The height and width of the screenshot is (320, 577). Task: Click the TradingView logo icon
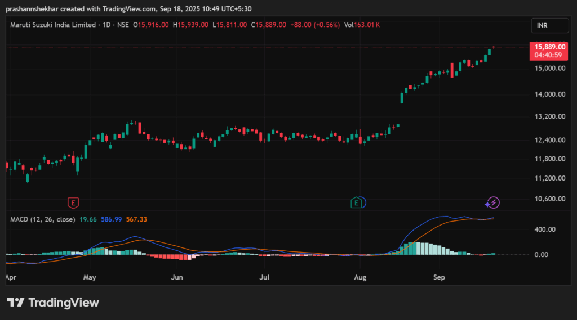[x=18, y=303]
